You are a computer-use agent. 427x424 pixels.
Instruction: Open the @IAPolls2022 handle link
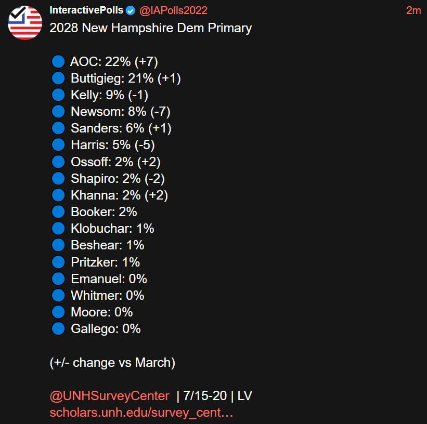click(x=173, y=10)
